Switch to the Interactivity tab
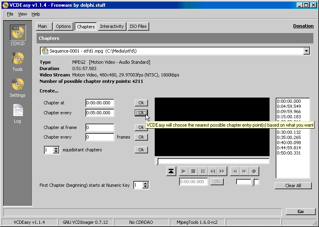 coord(112,26)
